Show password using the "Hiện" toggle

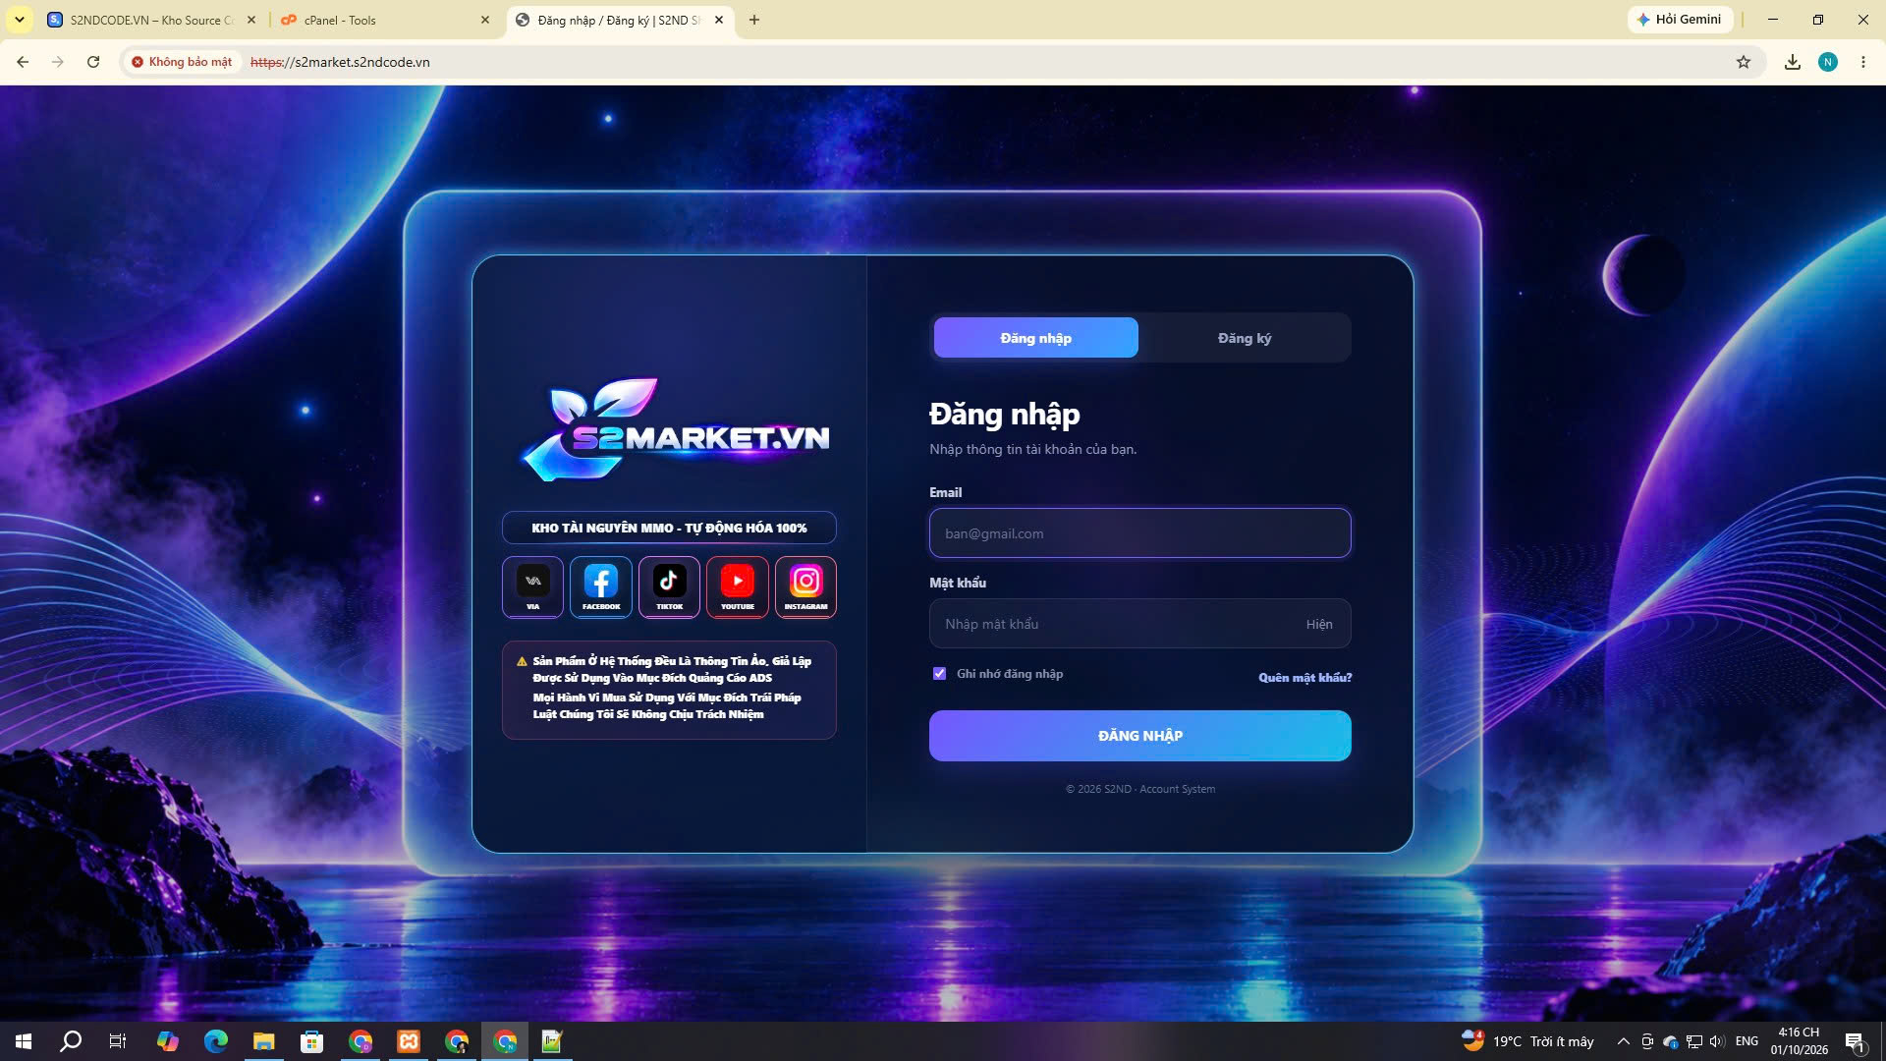tap(1319, 625)
